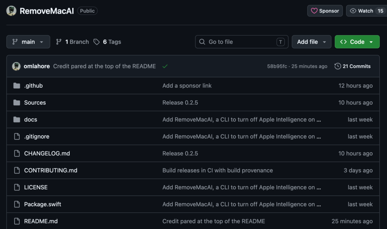Viewport: 387px width, 229px height.
Task: Click the CHANGELOG.md file icon
Action: click(17, 153)
